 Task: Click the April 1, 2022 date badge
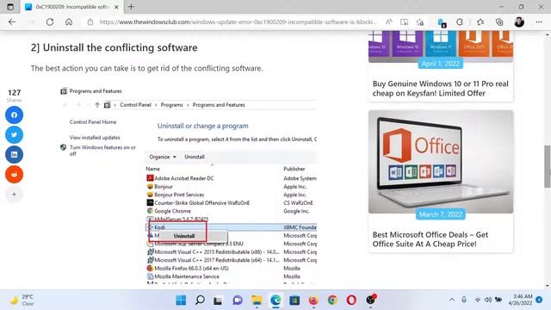440,64
